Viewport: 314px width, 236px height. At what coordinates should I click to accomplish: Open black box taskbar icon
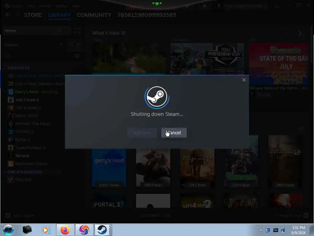click(x=27, y=230)
